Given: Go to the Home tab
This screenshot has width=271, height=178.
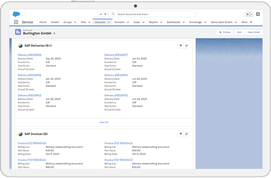Looking at the screenshot, I should pyautogui.click(x=43, y=22).
